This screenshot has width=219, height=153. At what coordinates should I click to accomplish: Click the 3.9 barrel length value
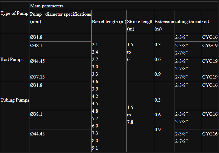pyautogui.click(x=95, y=89)
